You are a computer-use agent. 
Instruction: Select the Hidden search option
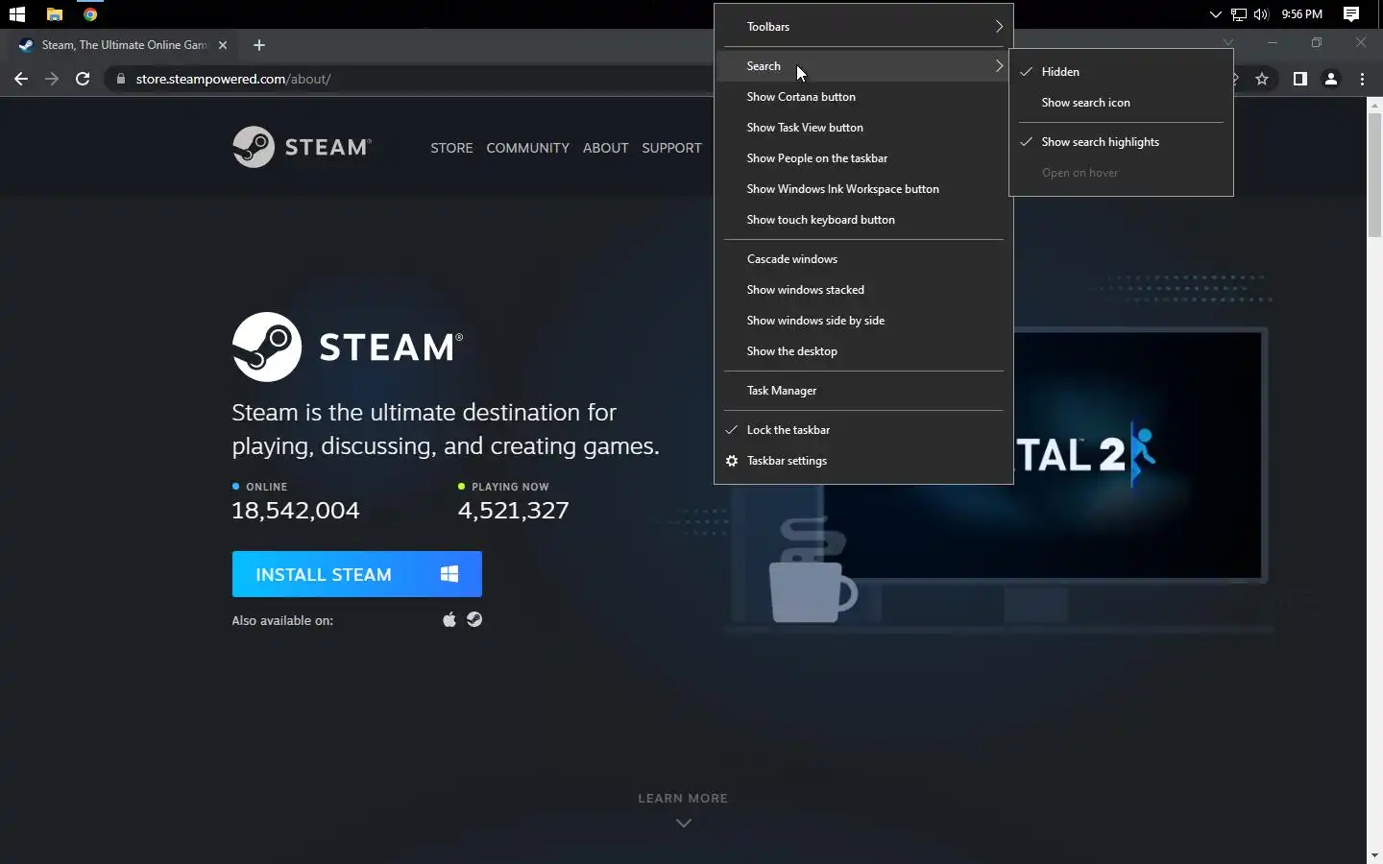coord(1121,72)
